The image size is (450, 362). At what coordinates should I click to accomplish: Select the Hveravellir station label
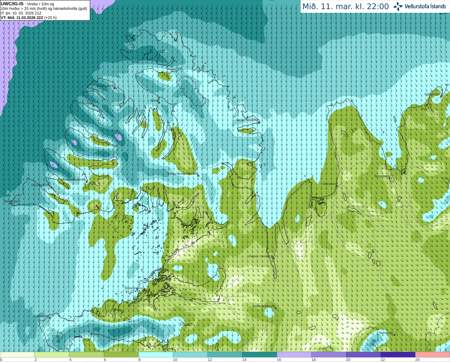386,332
